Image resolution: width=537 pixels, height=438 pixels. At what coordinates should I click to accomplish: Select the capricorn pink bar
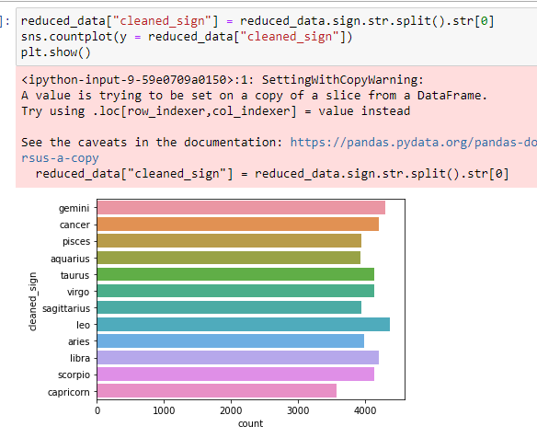(217, 391)
